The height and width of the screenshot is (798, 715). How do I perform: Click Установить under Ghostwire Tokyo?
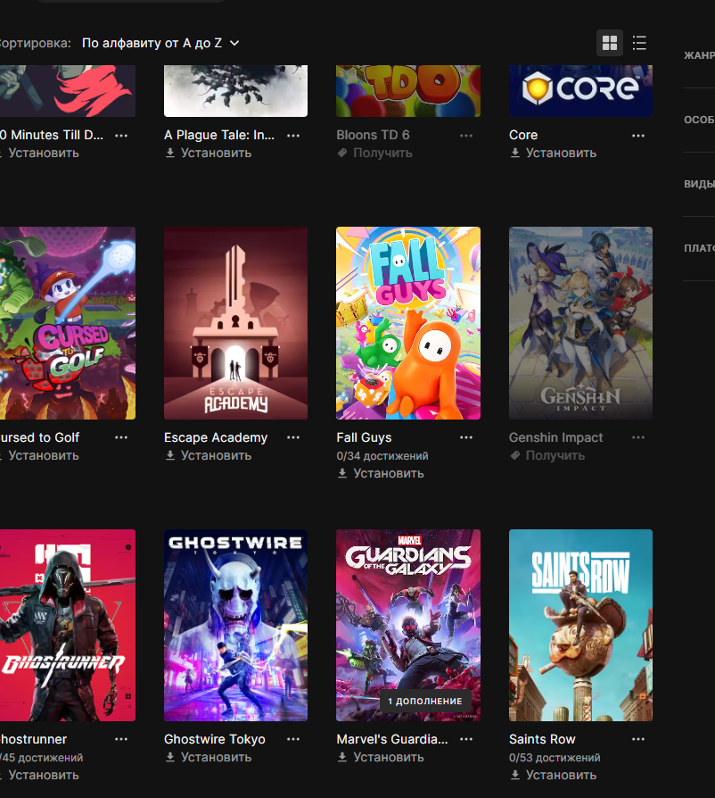(209, 757)
